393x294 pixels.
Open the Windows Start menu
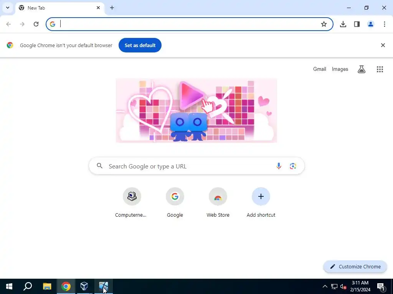(9, 286)
